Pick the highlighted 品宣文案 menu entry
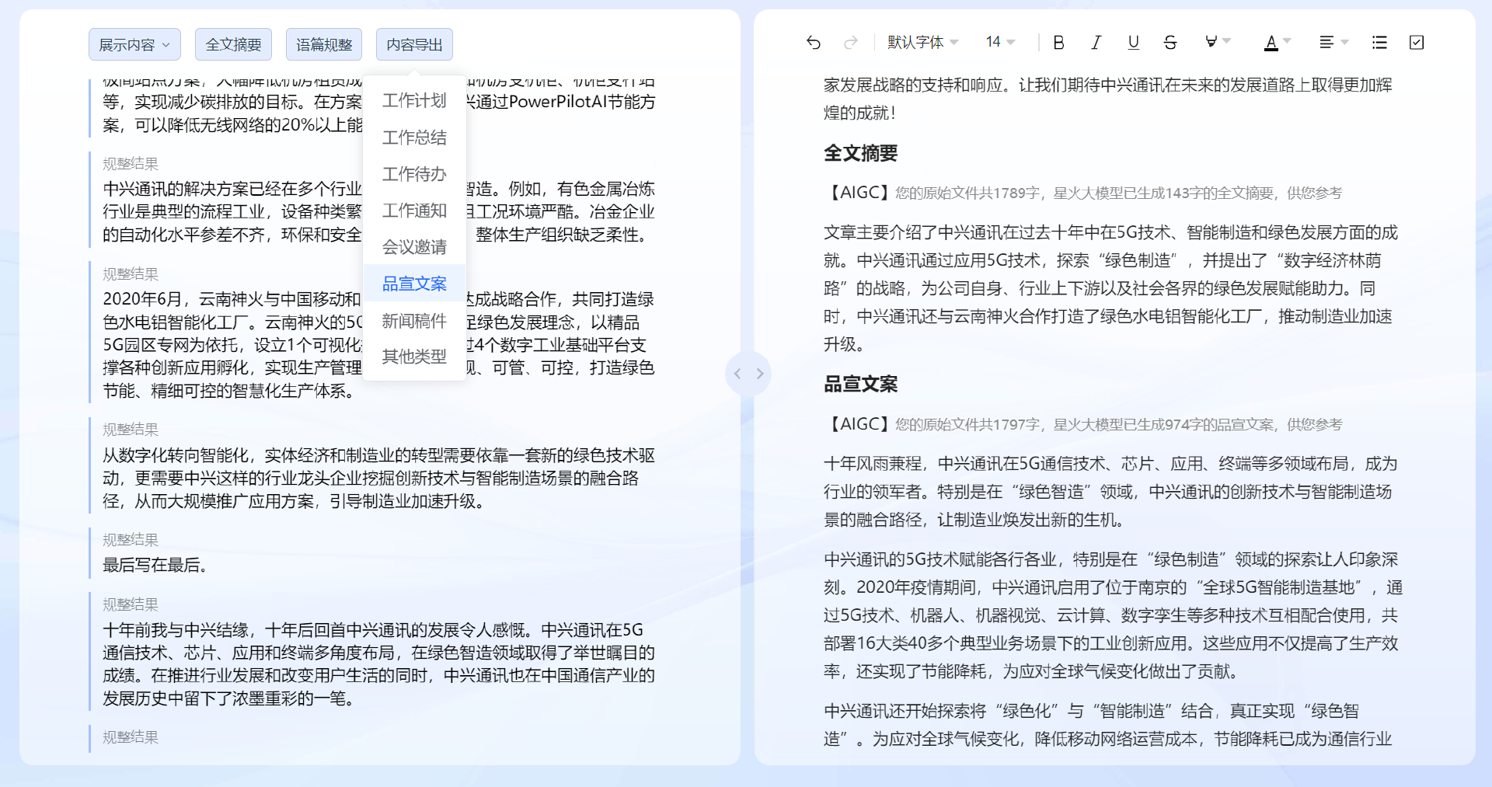Screen dimensions: 1492x787 414,284
